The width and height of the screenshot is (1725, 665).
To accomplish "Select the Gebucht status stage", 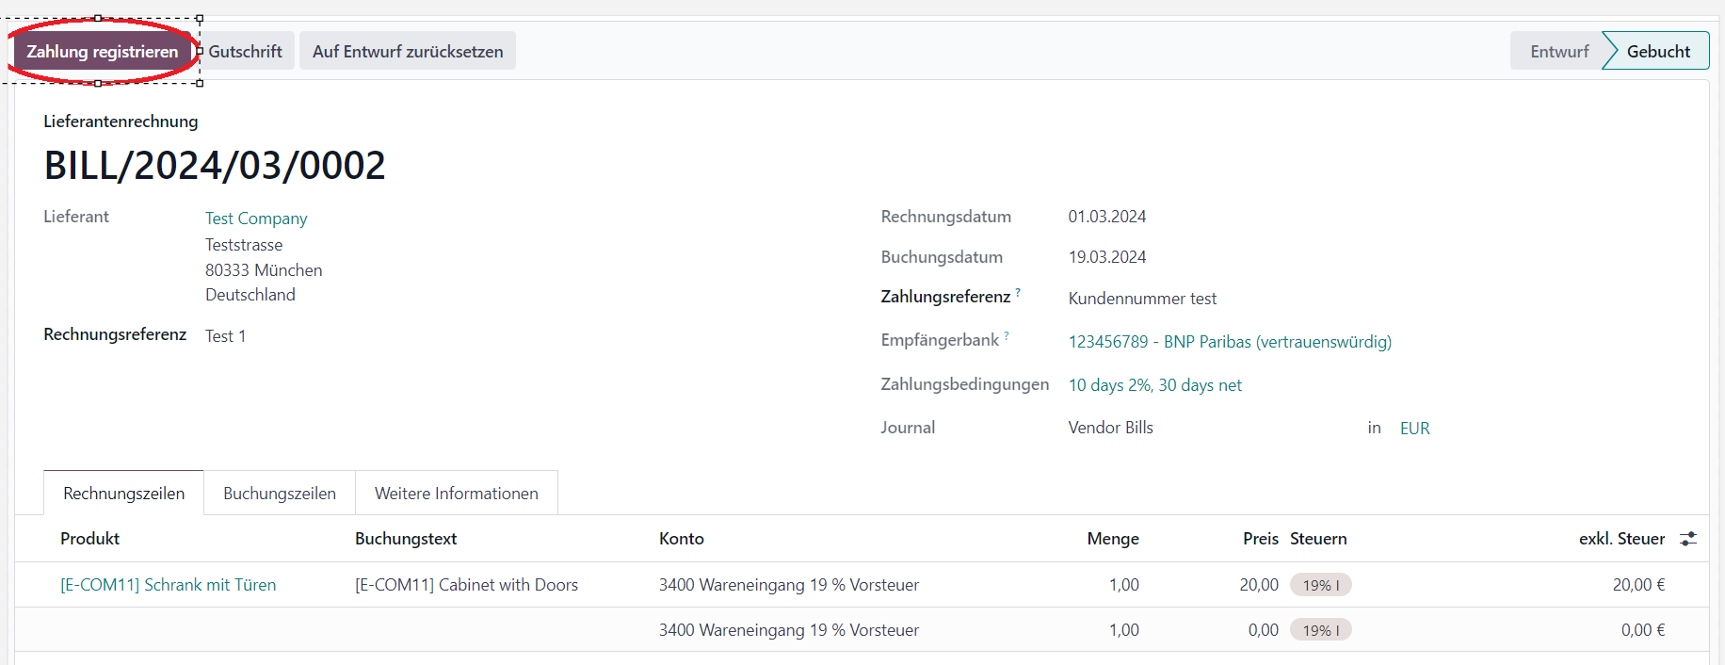I will pos(1658,51).
